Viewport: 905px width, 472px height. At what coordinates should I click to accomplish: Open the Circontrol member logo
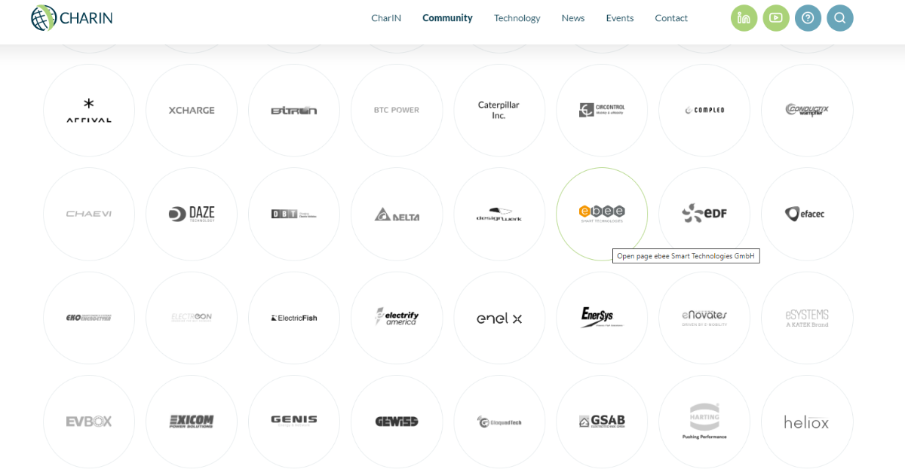pos(602,110)
